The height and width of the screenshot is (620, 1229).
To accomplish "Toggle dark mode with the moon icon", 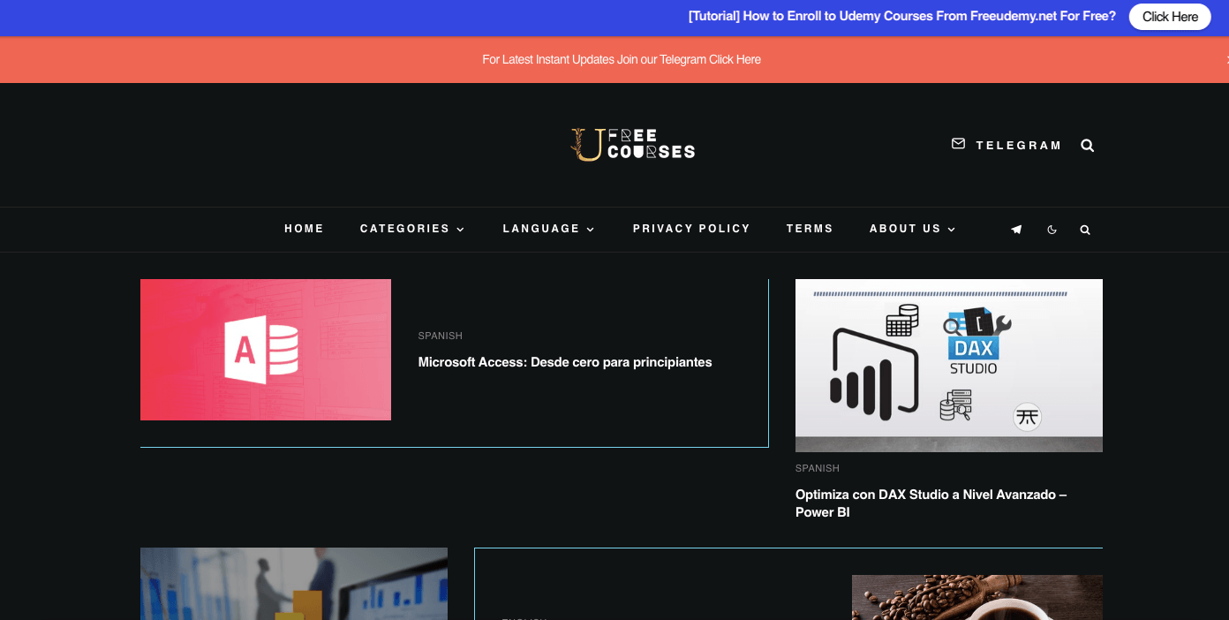I will pos(1052,230).
